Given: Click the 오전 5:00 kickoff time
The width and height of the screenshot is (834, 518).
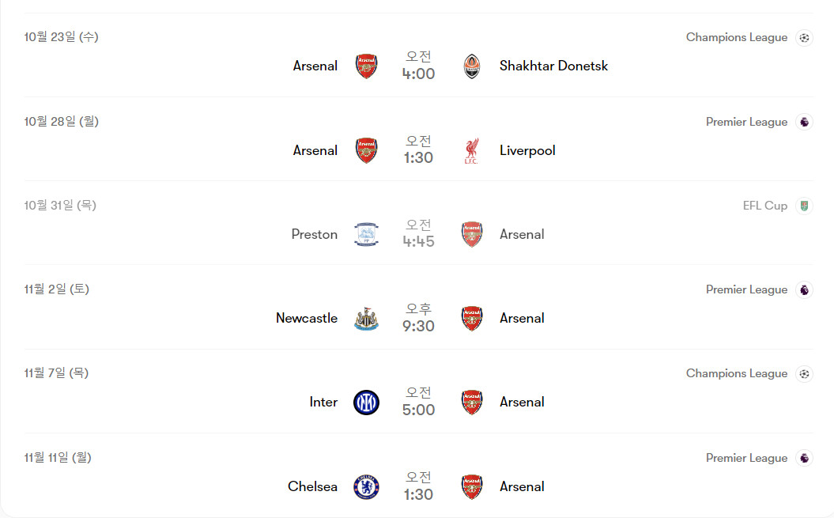Looking at the screenshot, I should click(x=418, y=402).
